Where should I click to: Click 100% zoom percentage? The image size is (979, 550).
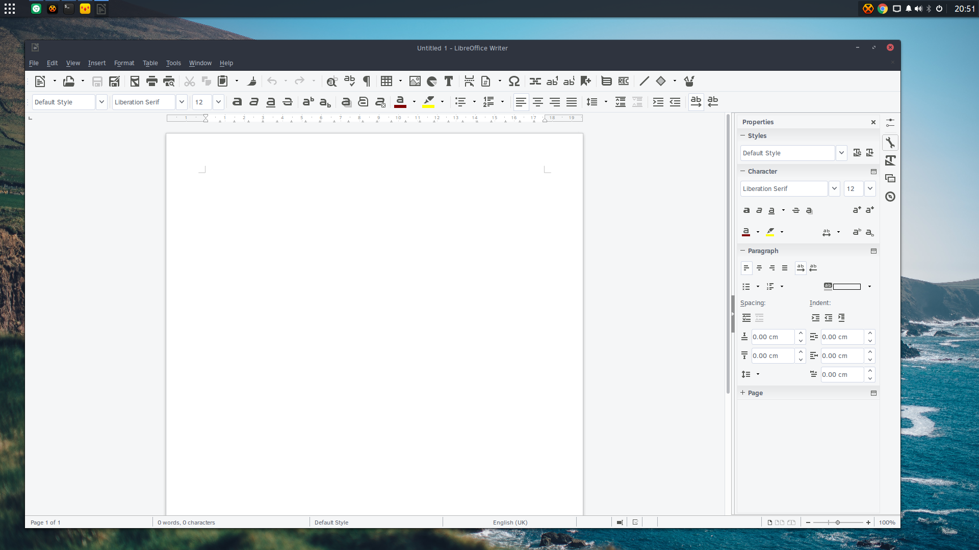[x=887, y=522]
